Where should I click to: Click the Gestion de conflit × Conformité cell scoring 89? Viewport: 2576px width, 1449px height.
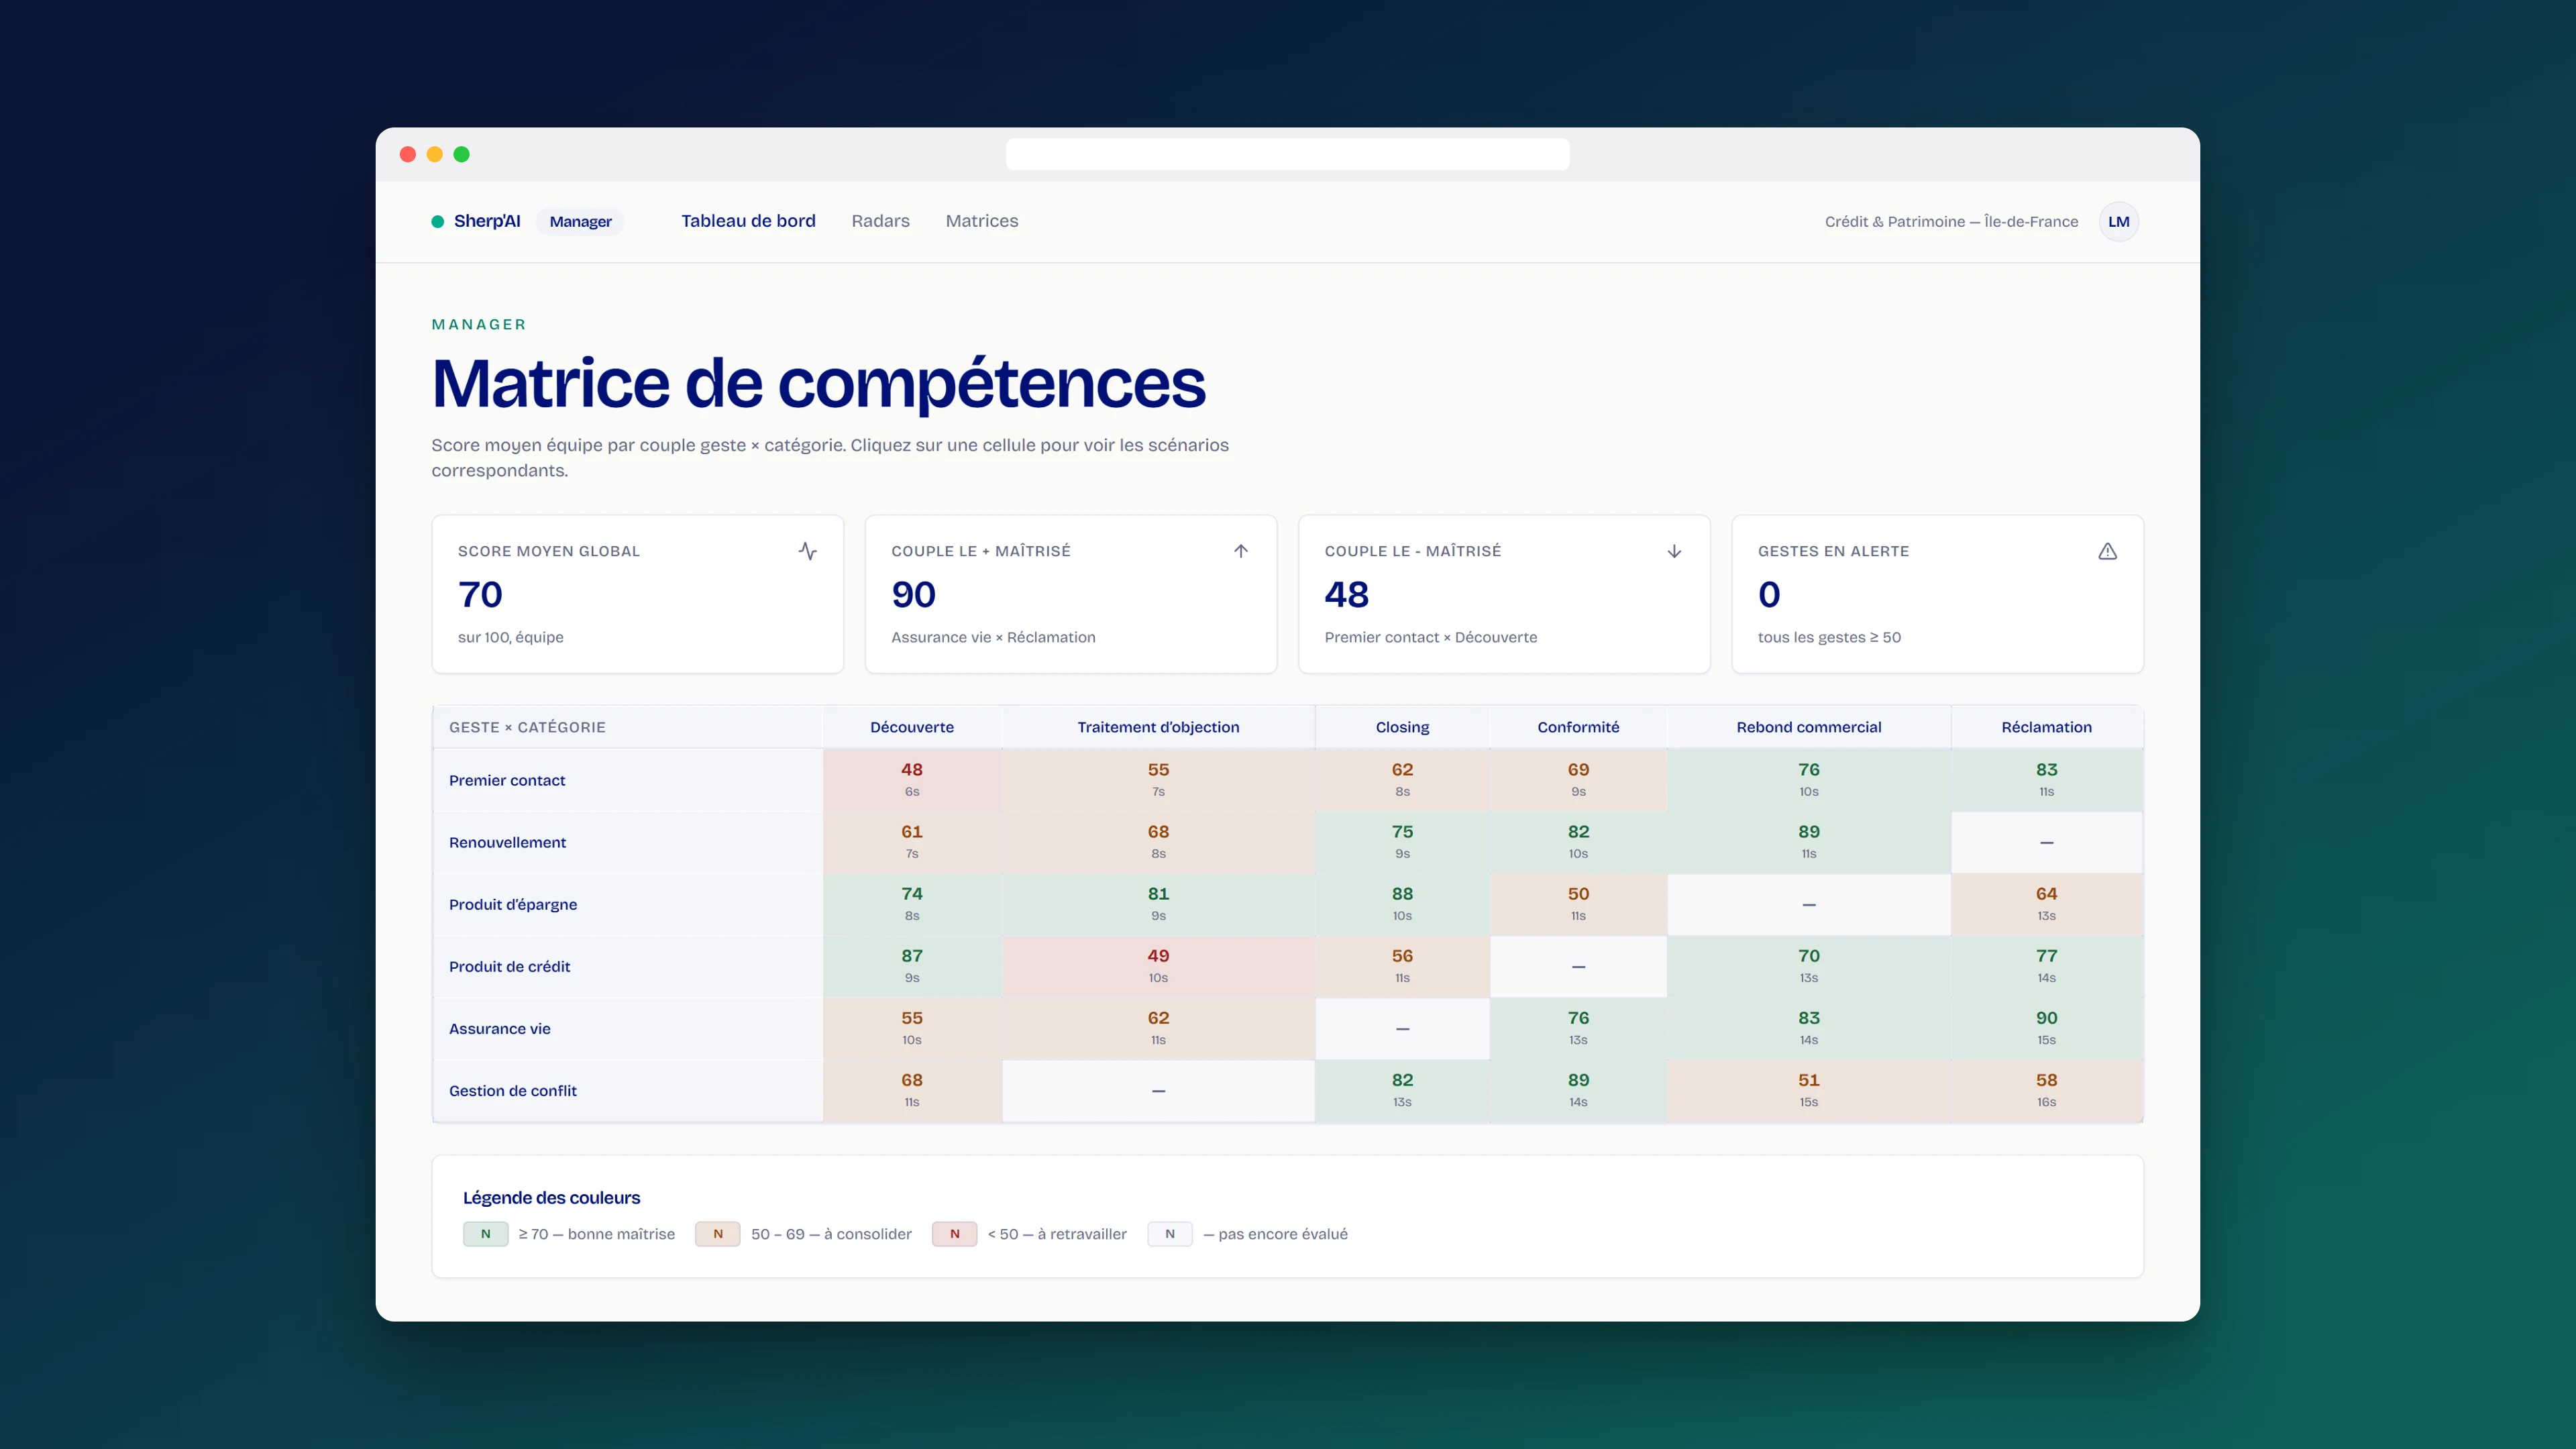coord(1578,1090)
